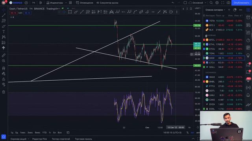Toggle magnet mode in left toolbar

click(4, 68)
